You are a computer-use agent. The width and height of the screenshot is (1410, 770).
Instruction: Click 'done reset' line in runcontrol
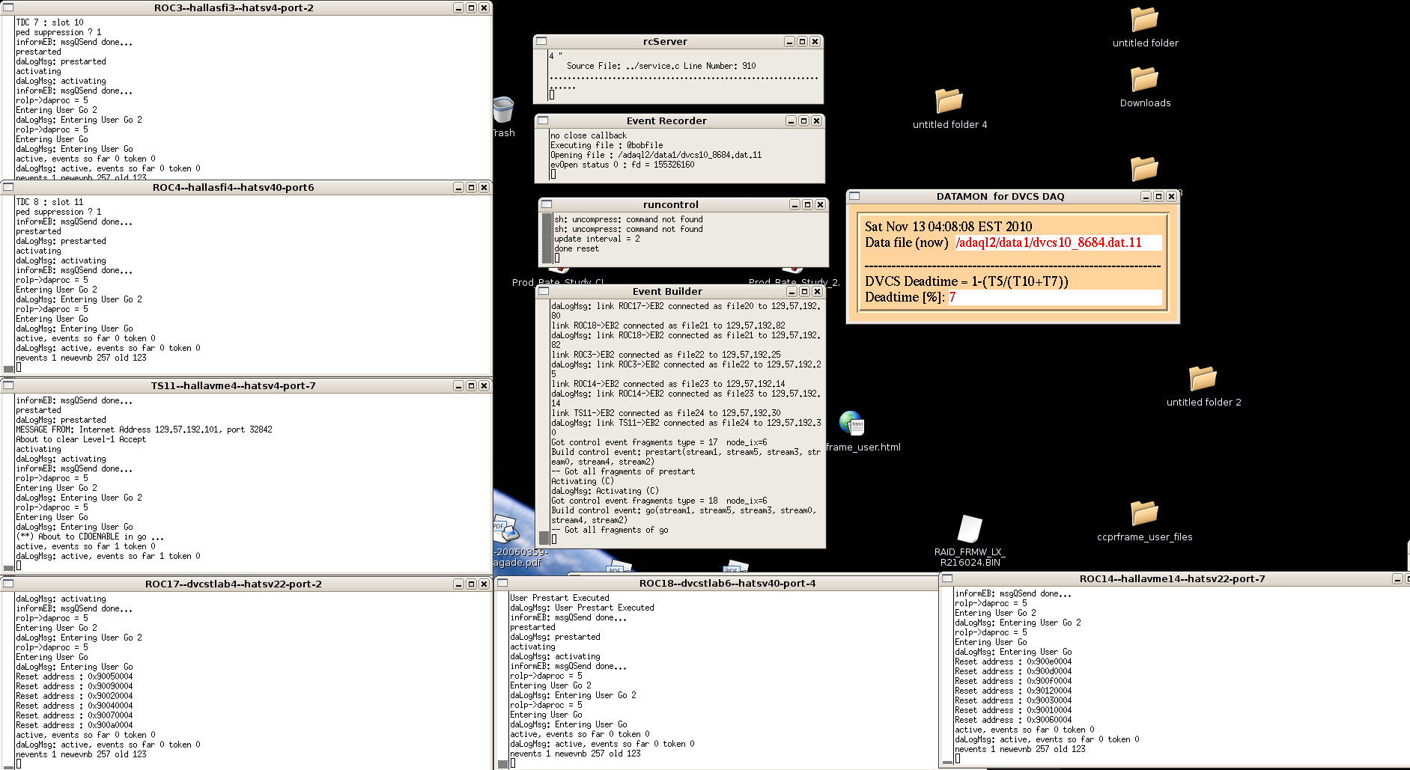click(x=577, y=248)
